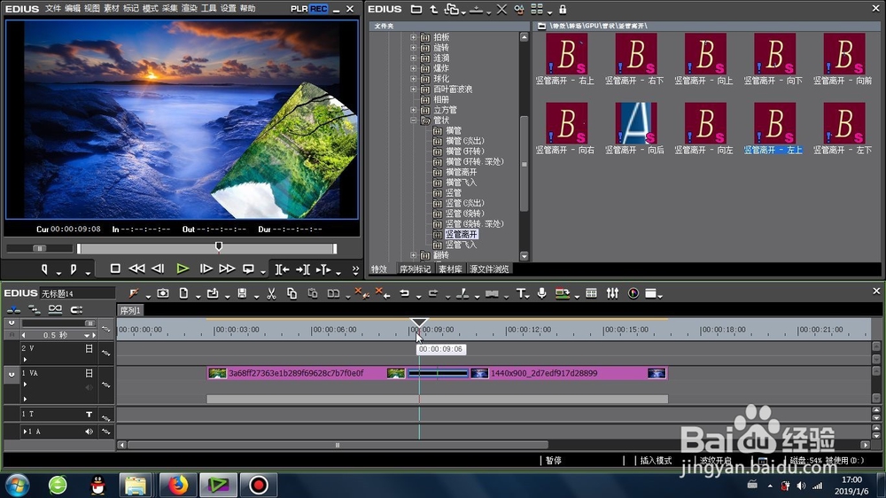Expand 1 VA track audio section arrow

[x=25, y=399]
